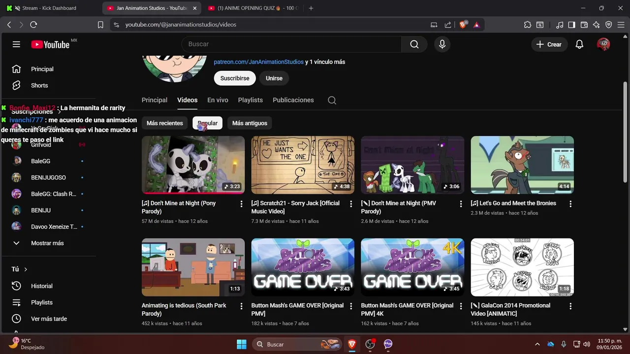Click the browser address bar URL
630x354 pixels.
tap(181, 25)
